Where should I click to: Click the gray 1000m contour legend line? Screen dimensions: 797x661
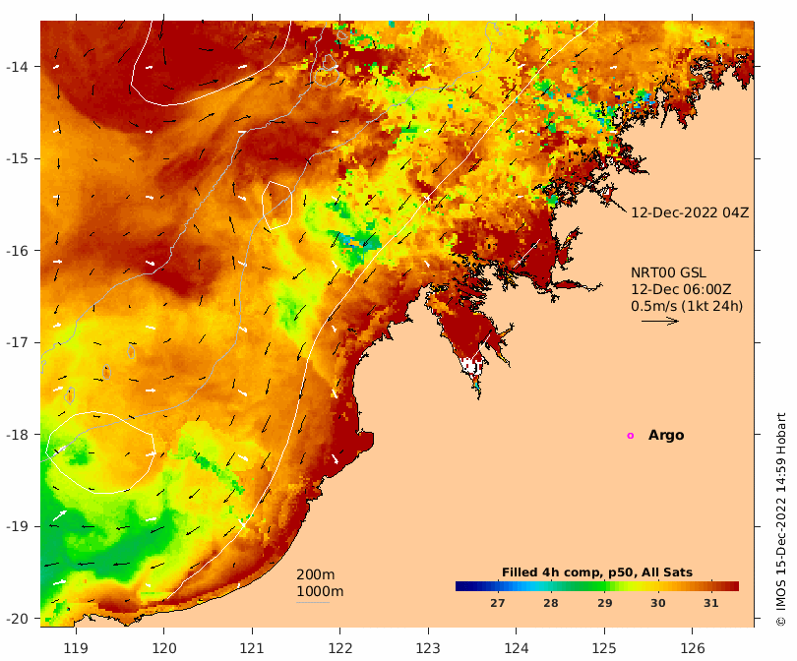click(313, 603)
